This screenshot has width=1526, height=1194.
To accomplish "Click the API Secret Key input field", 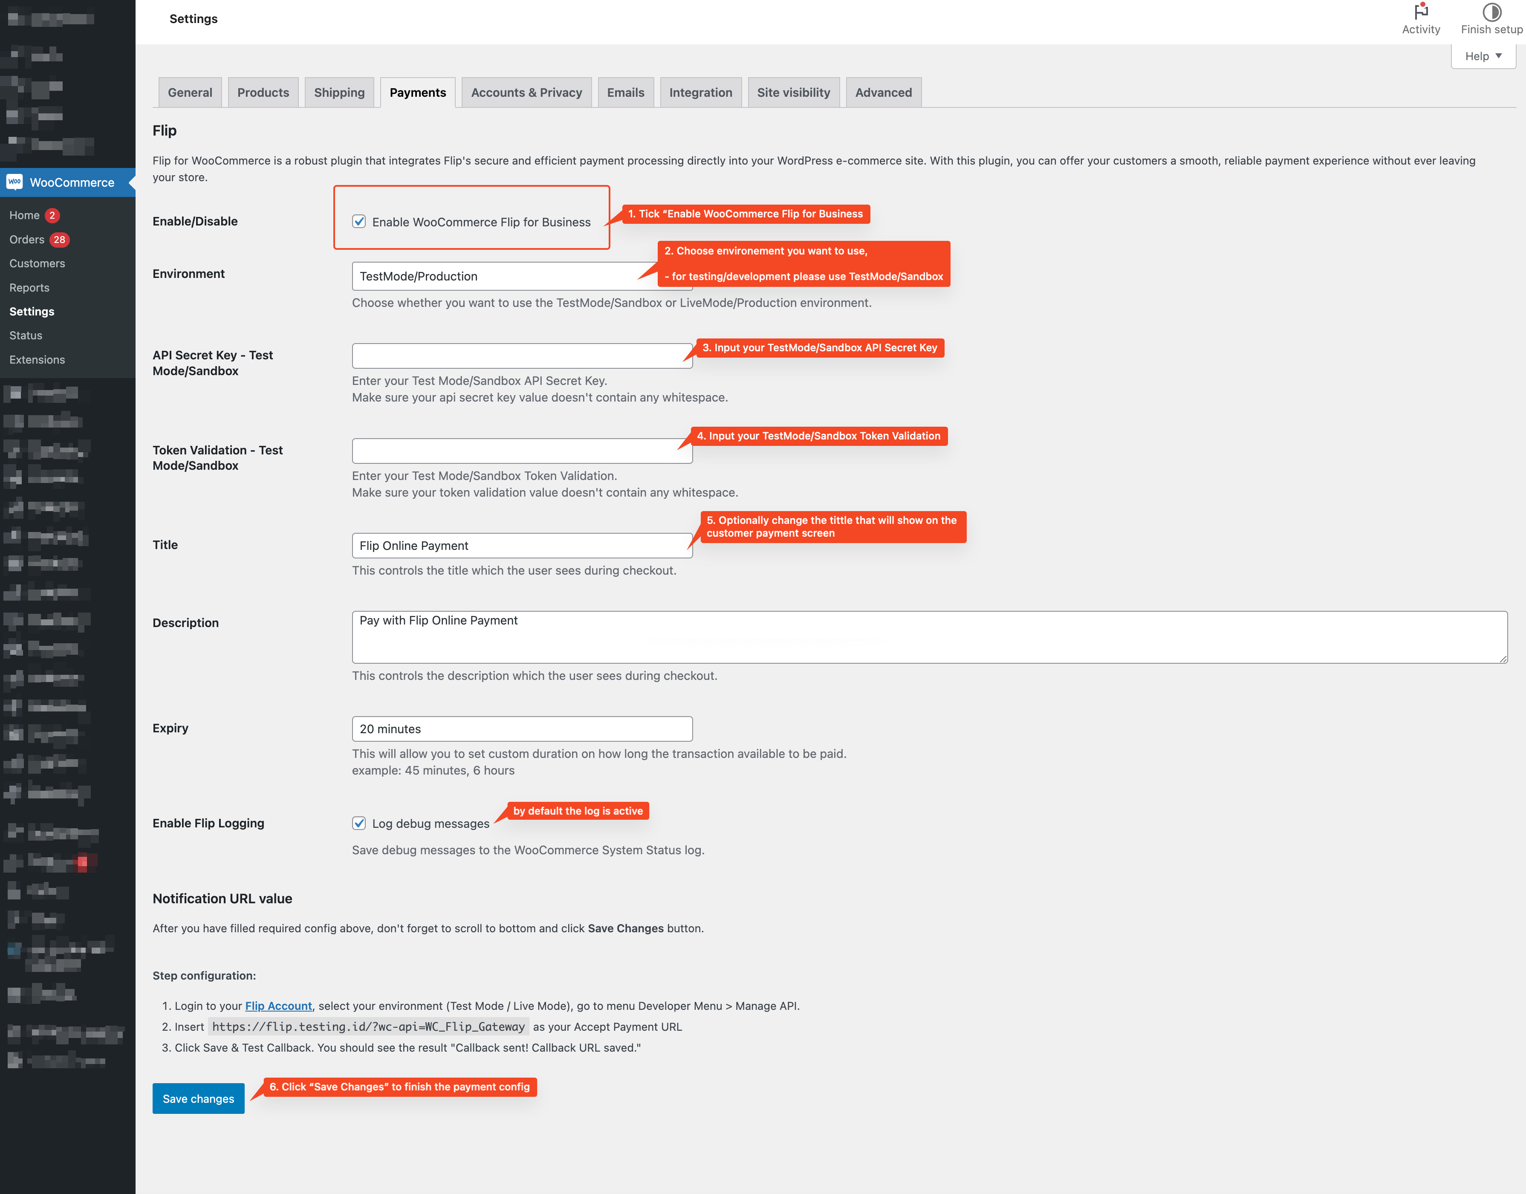I will [x=521, y=355].
